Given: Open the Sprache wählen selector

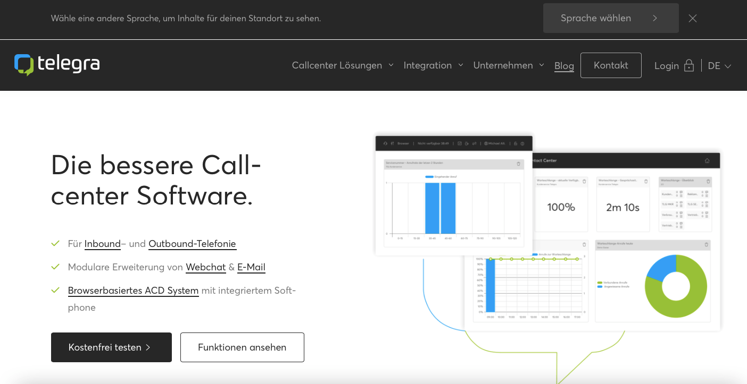Looking at the screenshot, I should 611,18.
